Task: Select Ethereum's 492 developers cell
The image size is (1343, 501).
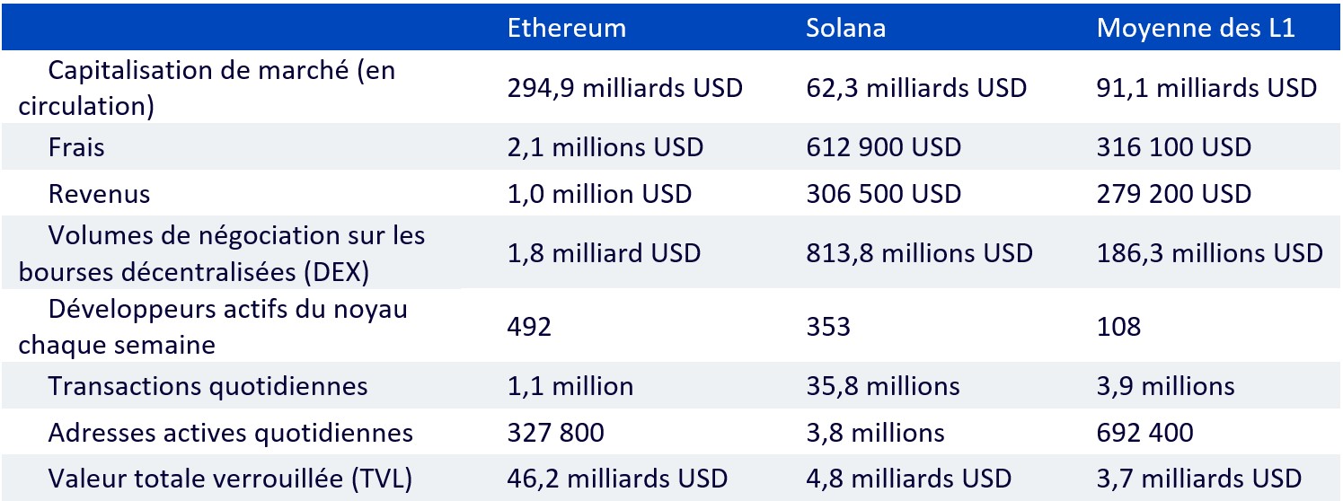Action: (529, 326)
